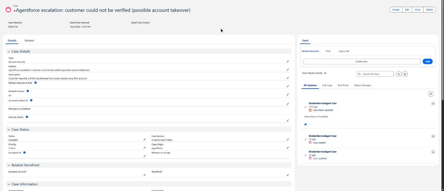Screen dimensions: 444x191
Task: Open EinsteinServiceAgent User on Case created
Action: tap(323, 136)
